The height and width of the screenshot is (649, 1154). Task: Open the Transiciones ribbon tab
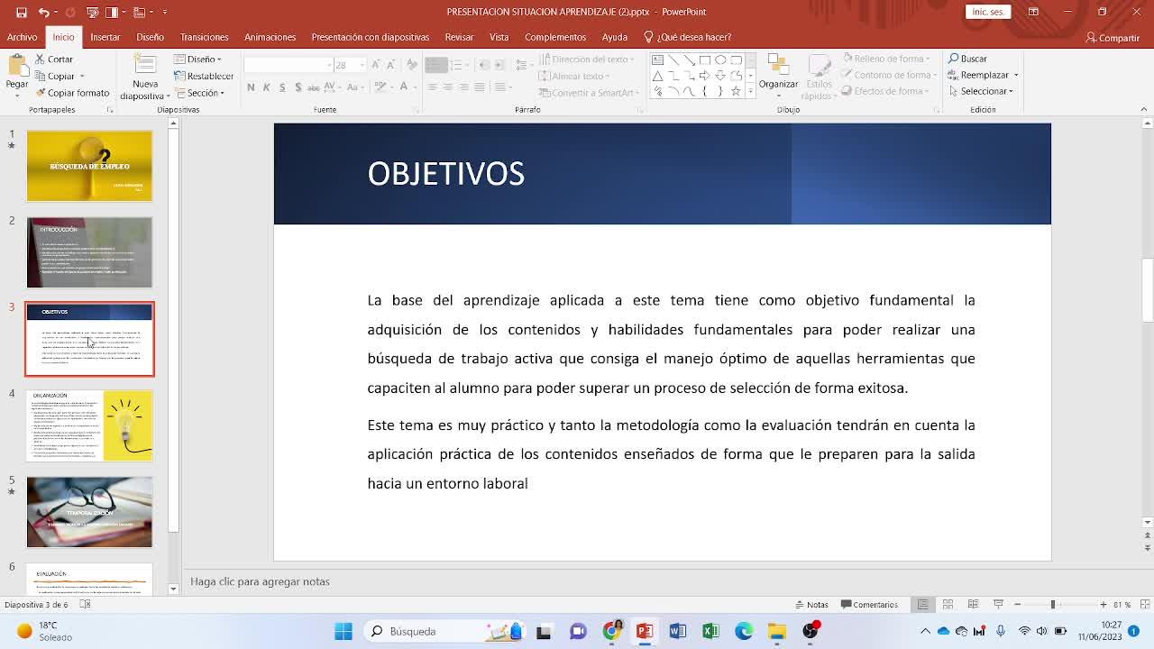pos(204,37)
